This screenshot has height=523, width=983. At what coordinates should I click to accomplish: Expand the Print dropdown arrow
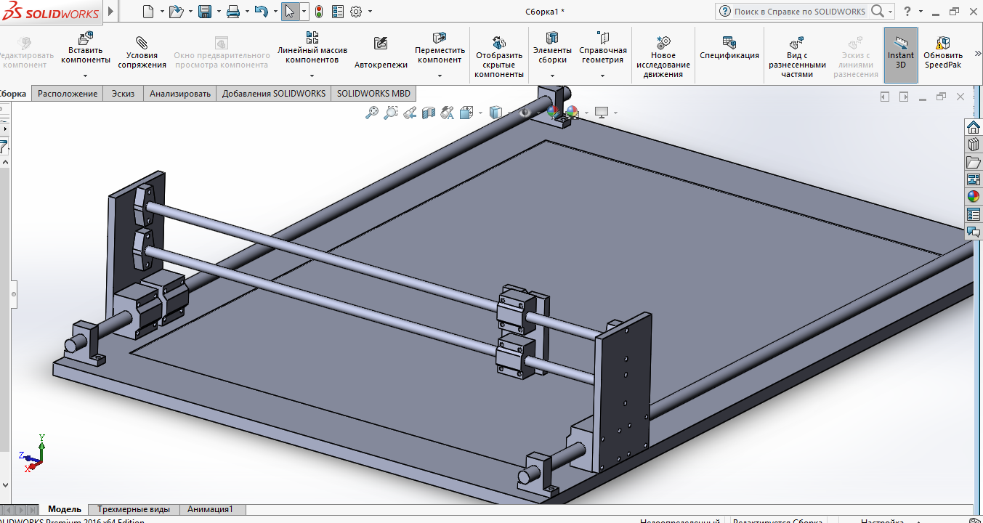(248, 12)
